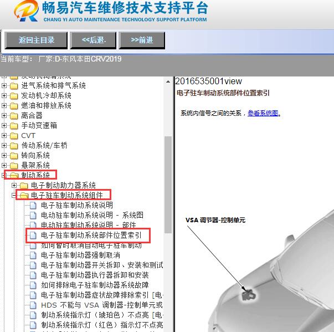Click document icon for HDS 不能与 VSA 调制器
The width and height of the screenshot is (334, 332).
[33, 305]
